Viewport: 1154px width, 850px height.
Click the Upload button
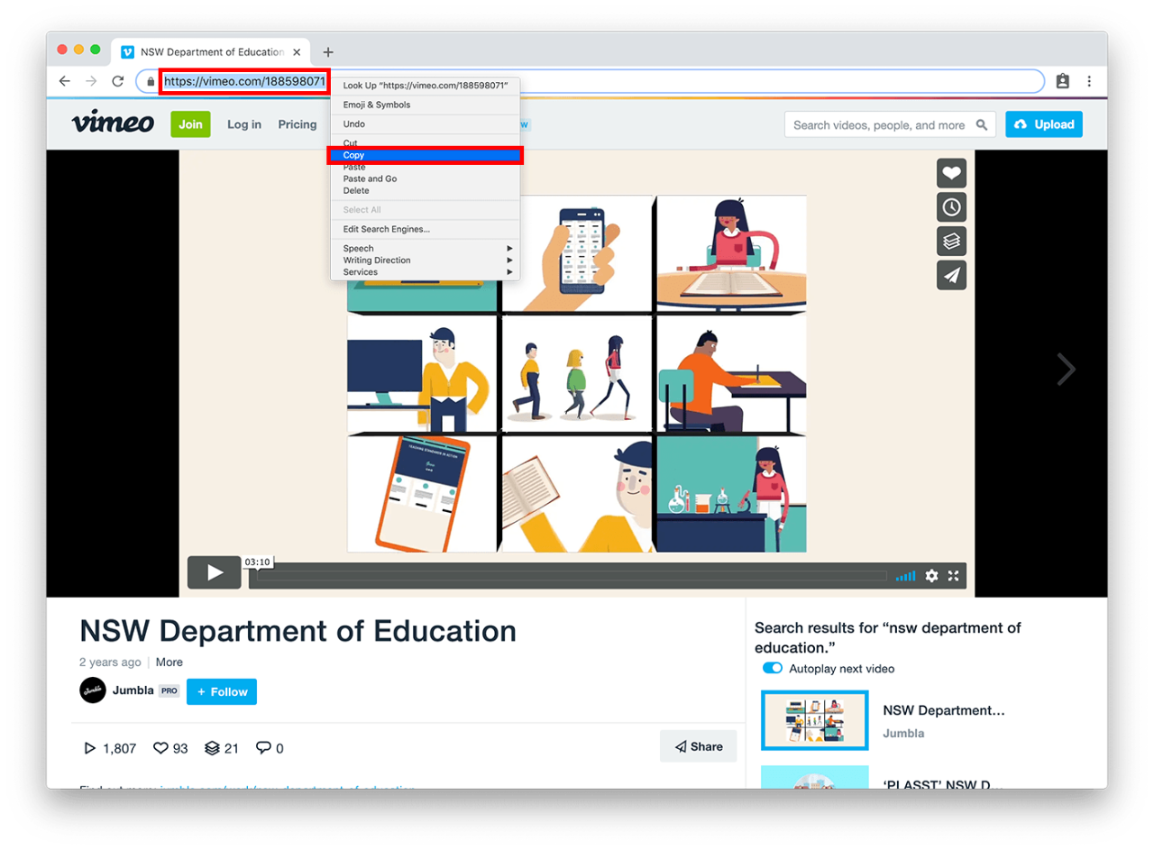point(1044,124)
